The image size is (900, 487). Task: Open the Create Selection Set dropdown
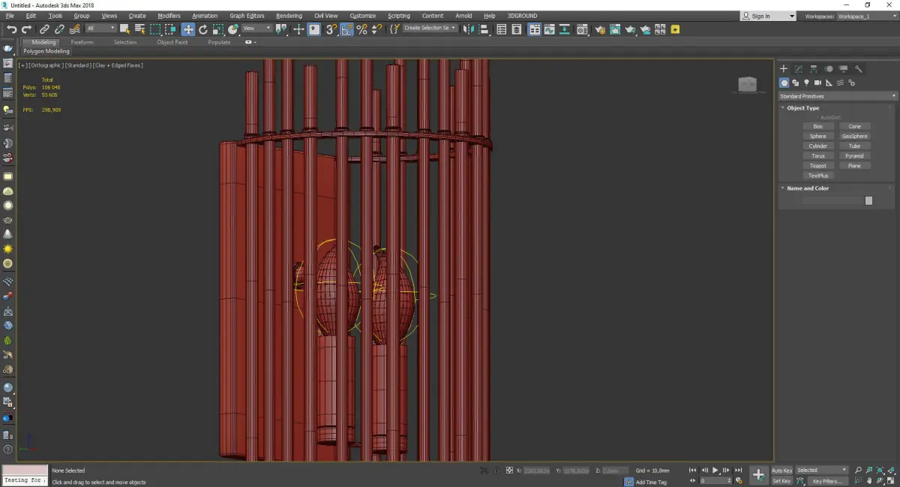(x=429, y=28)
